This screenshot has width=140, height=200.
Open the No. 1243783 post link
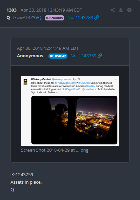click(80, 18)
